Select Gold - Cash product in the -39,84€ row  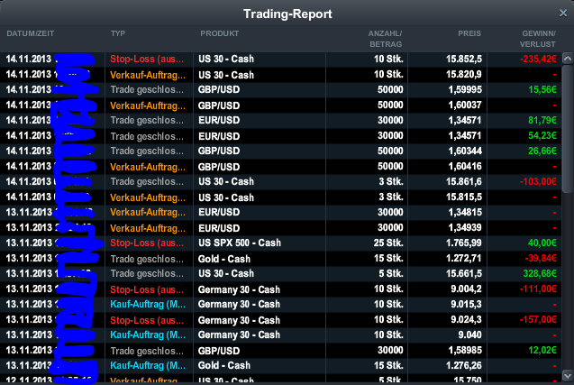click(x=224, y=259)
